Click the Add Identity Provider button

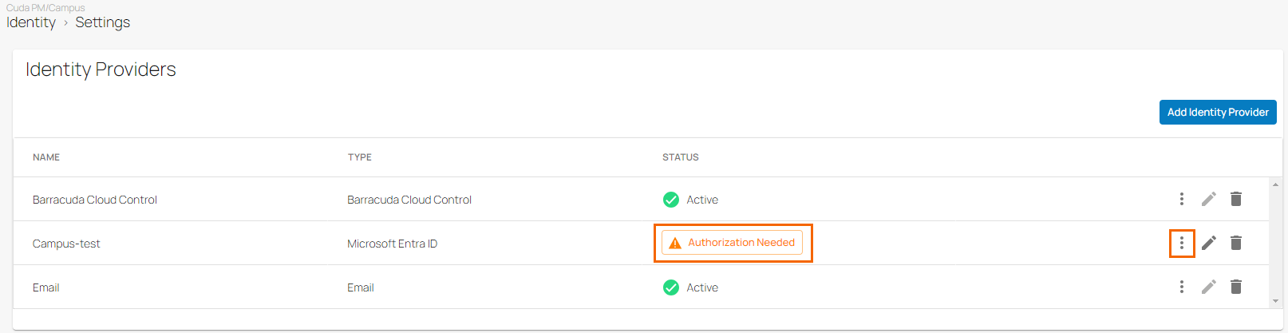[x=1218, y=113]
